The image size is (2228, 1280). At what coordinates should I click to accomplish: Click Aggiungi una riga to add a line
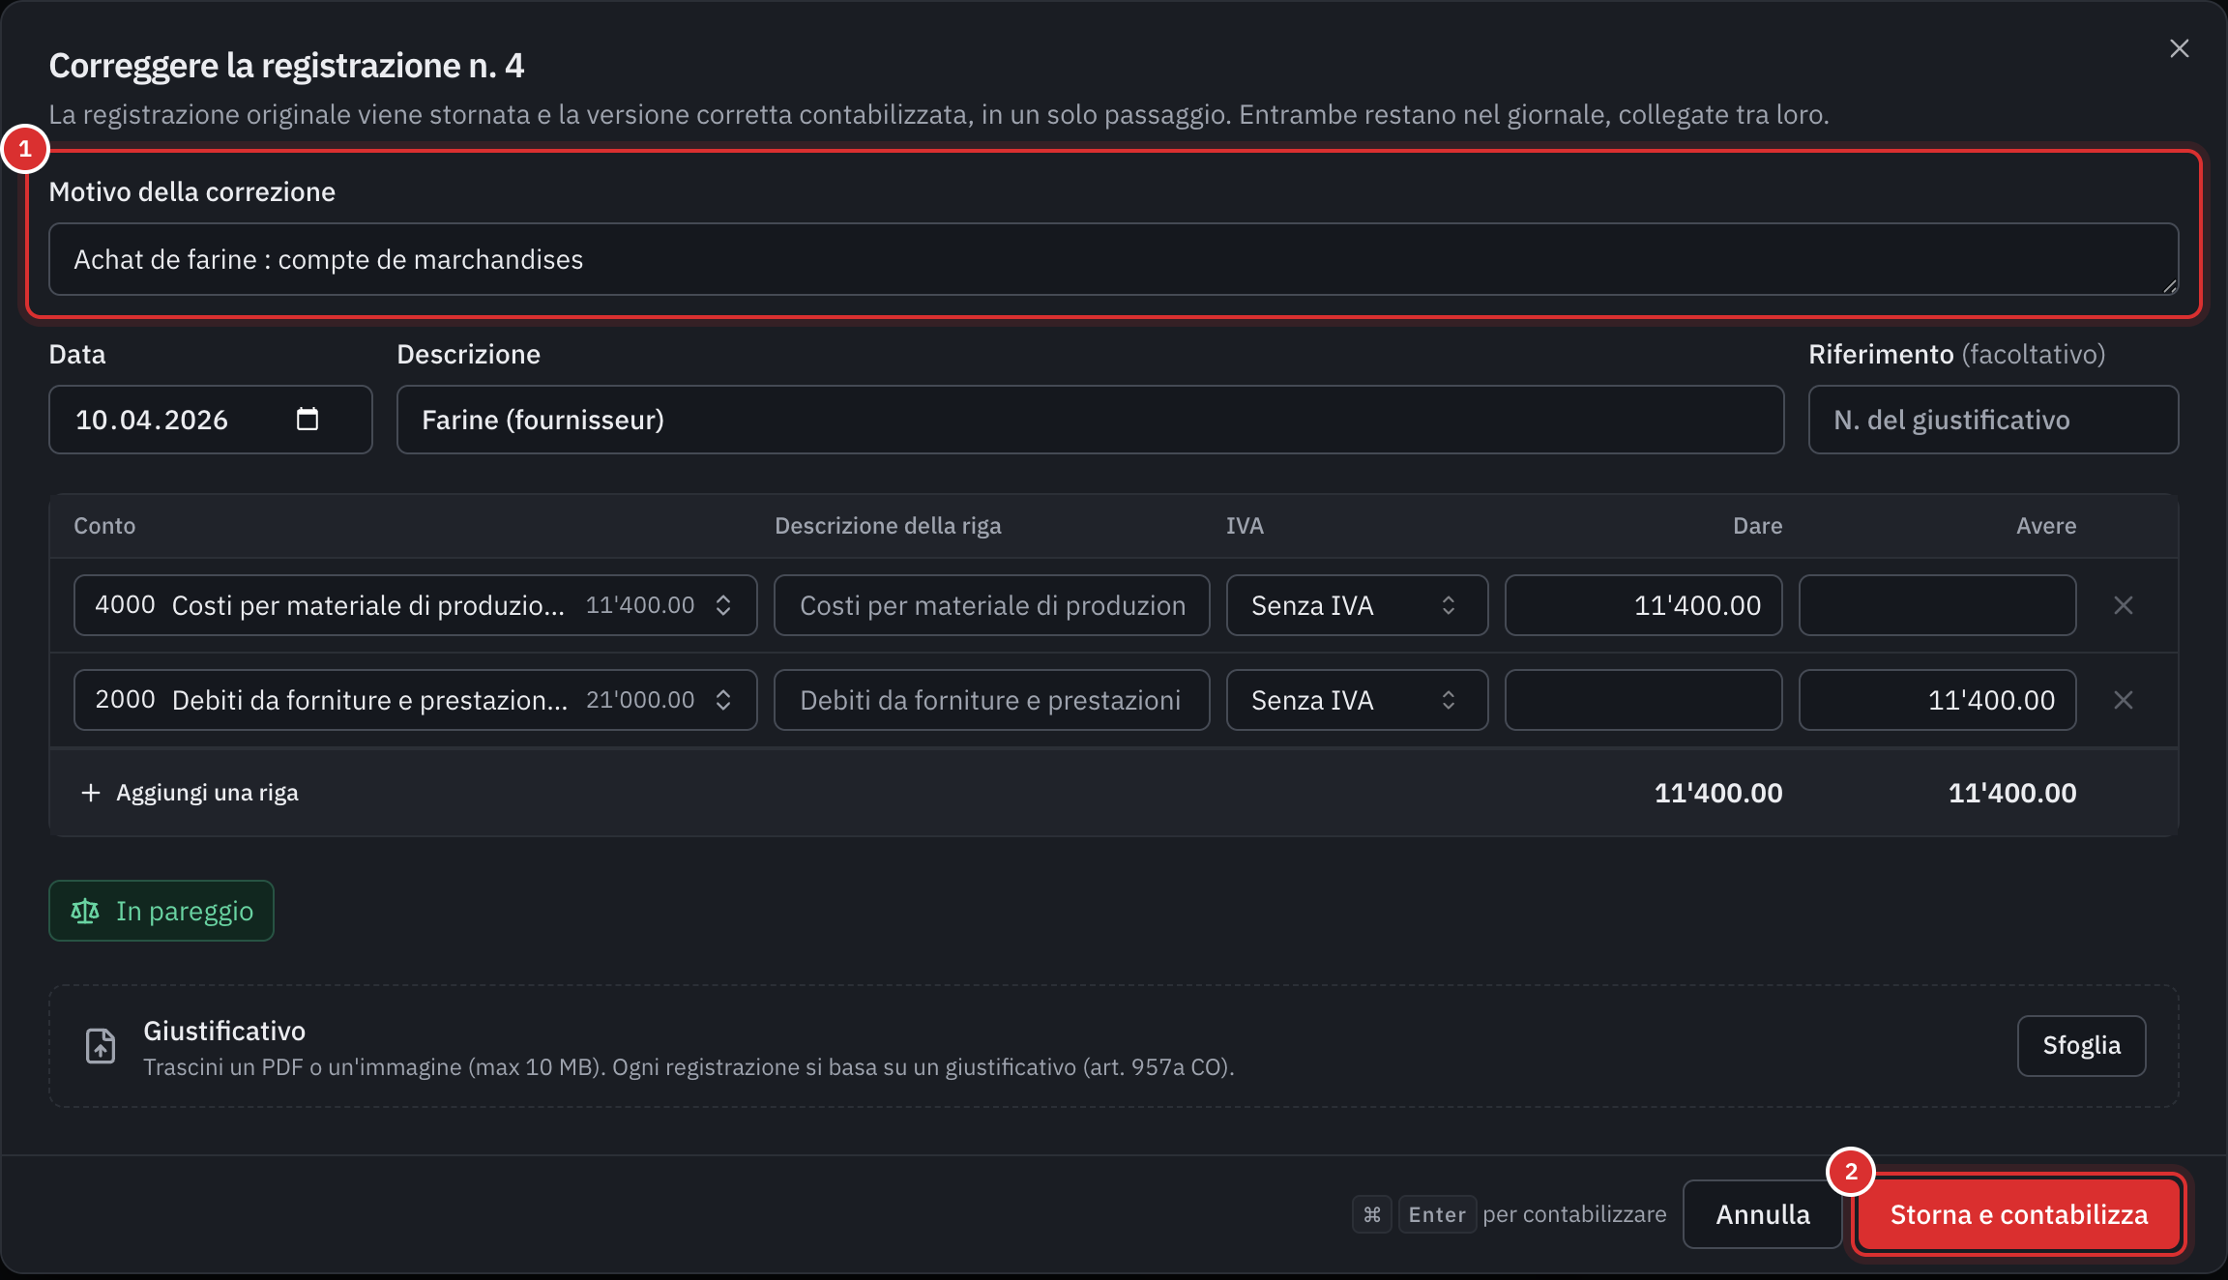click(x=190, y=793)
